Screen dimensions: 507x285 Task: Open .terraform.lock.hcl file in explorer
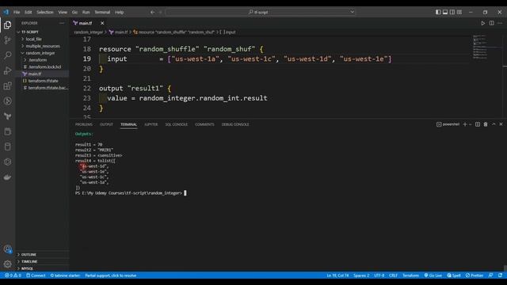[x=44, y=66]
